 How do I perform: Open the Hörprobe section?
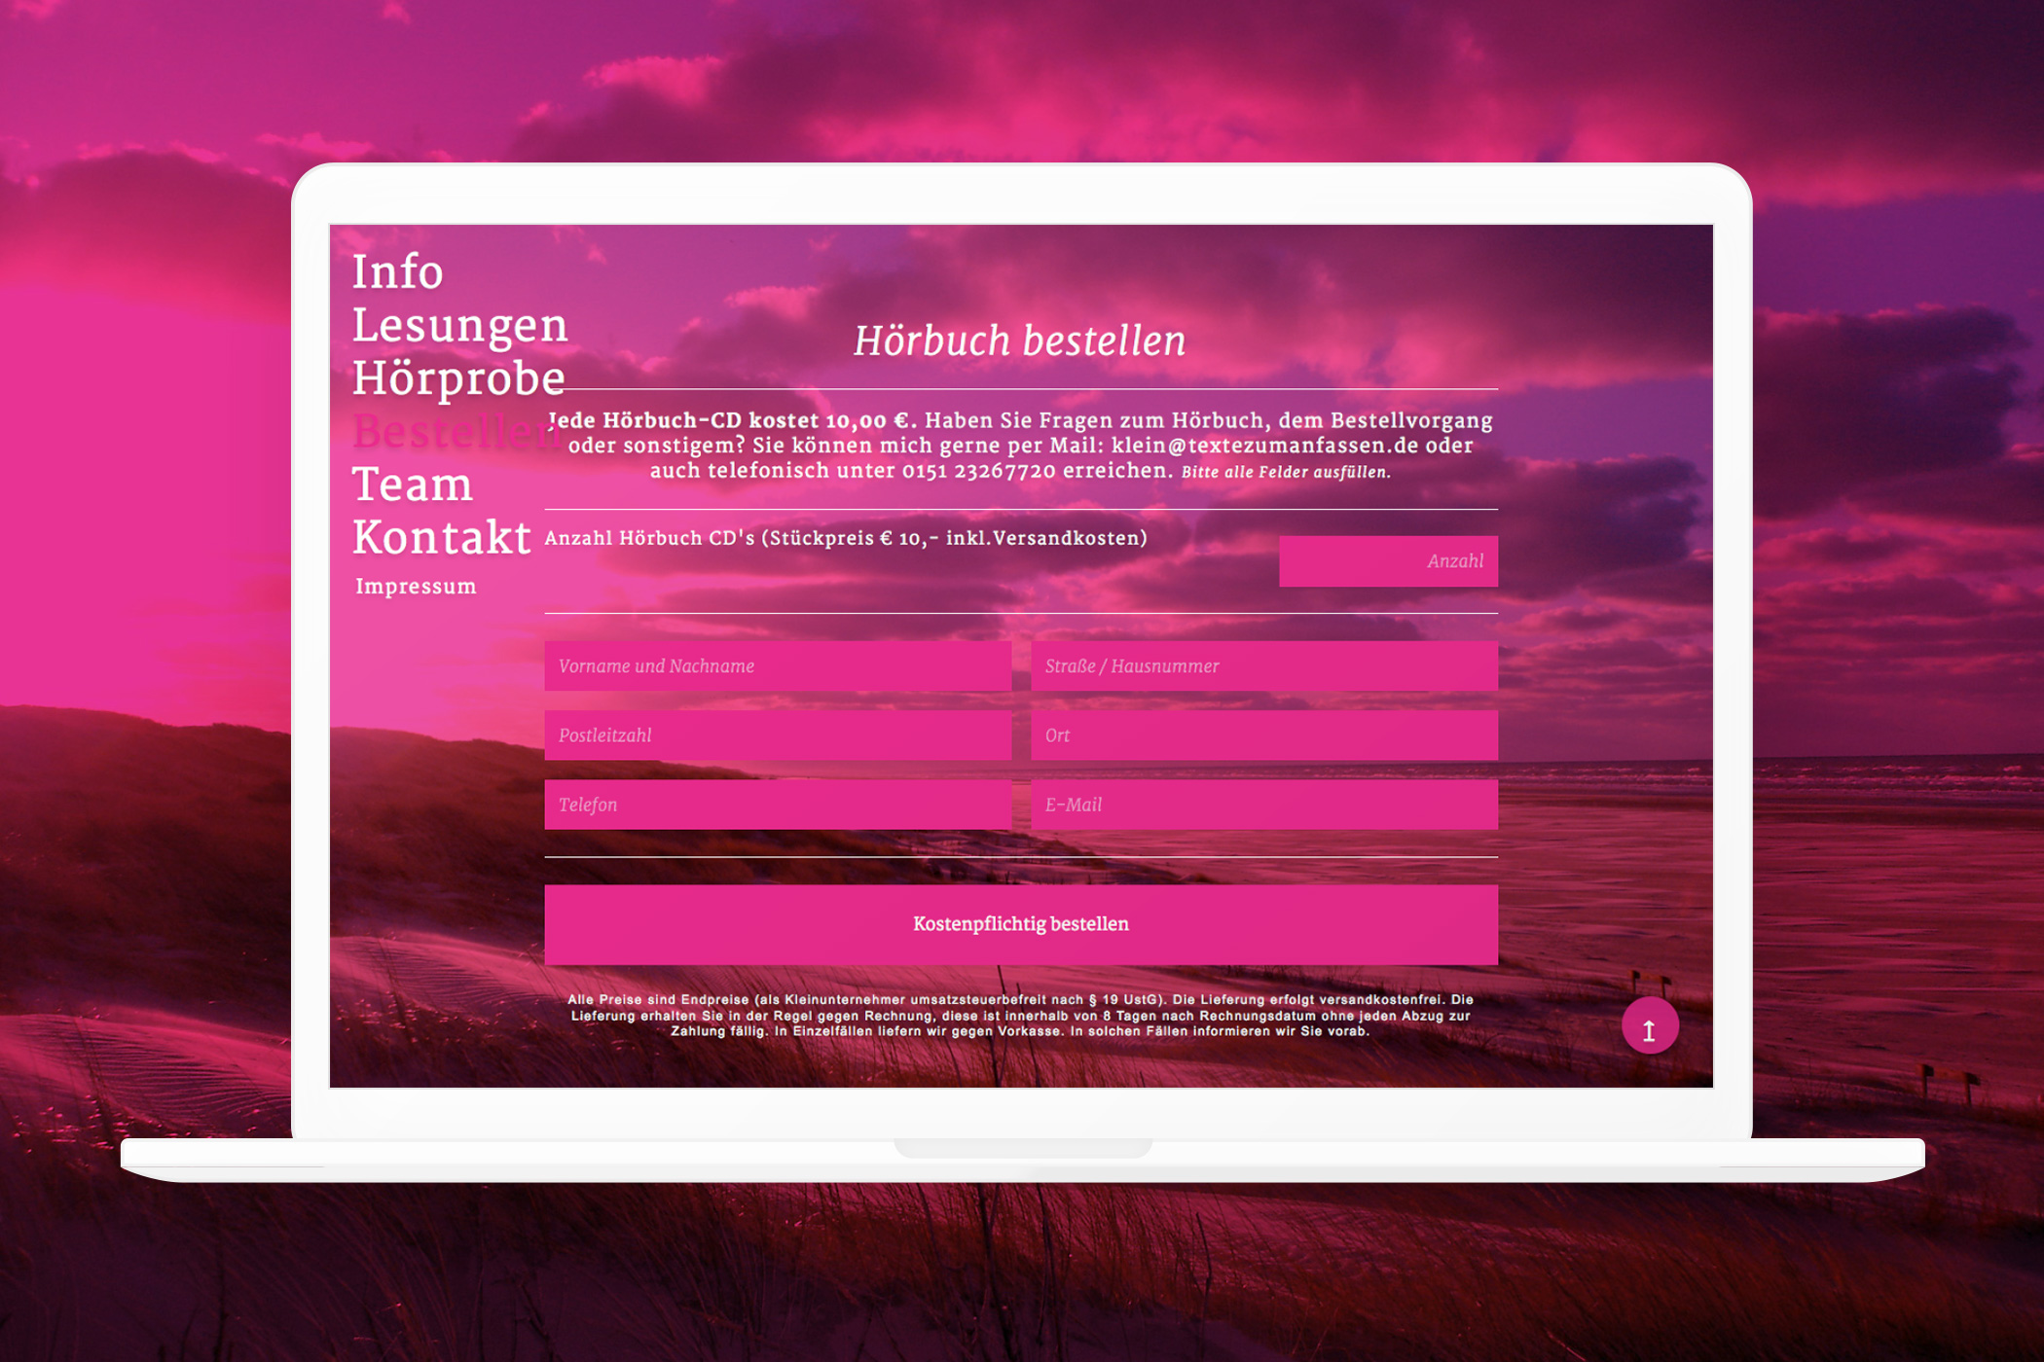[x=458, y=378]
